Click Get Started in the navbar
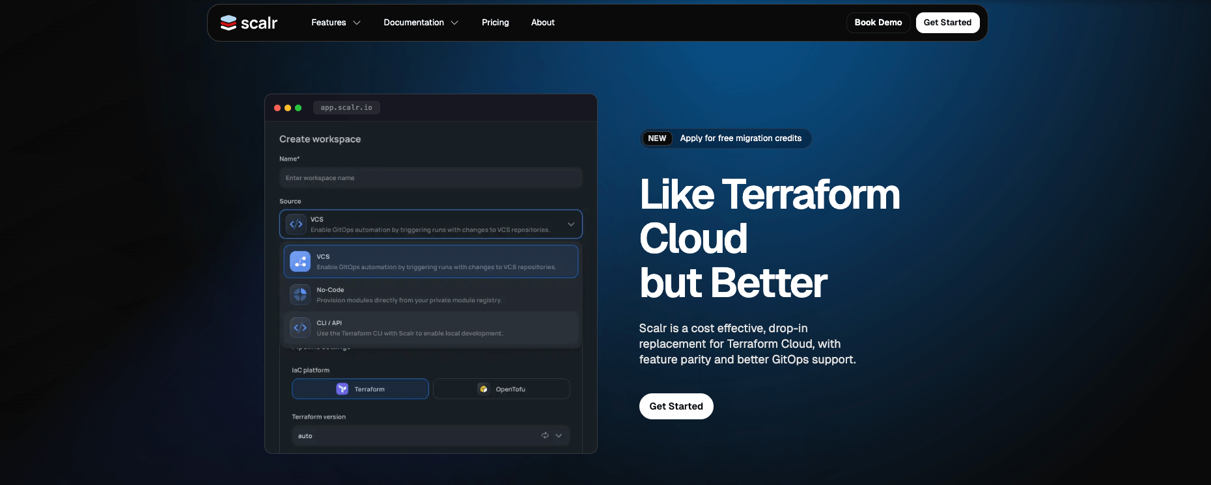 click(947, 23)
